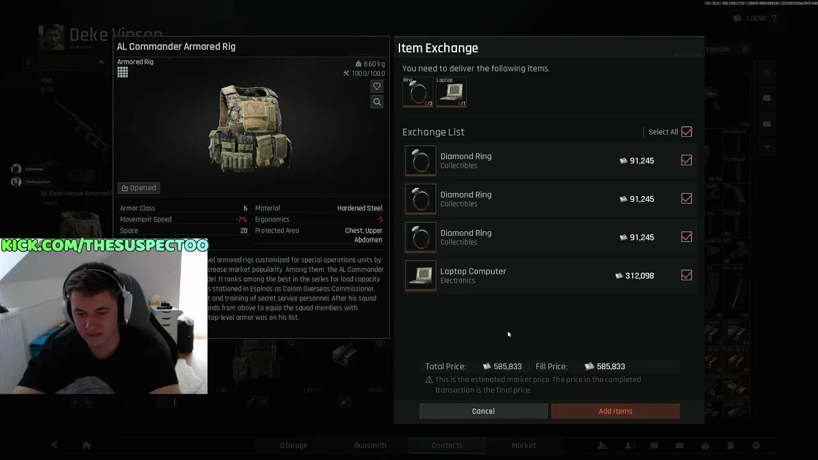Open the home icon in bottom bar
818x460 pixels.
point(86,445)
